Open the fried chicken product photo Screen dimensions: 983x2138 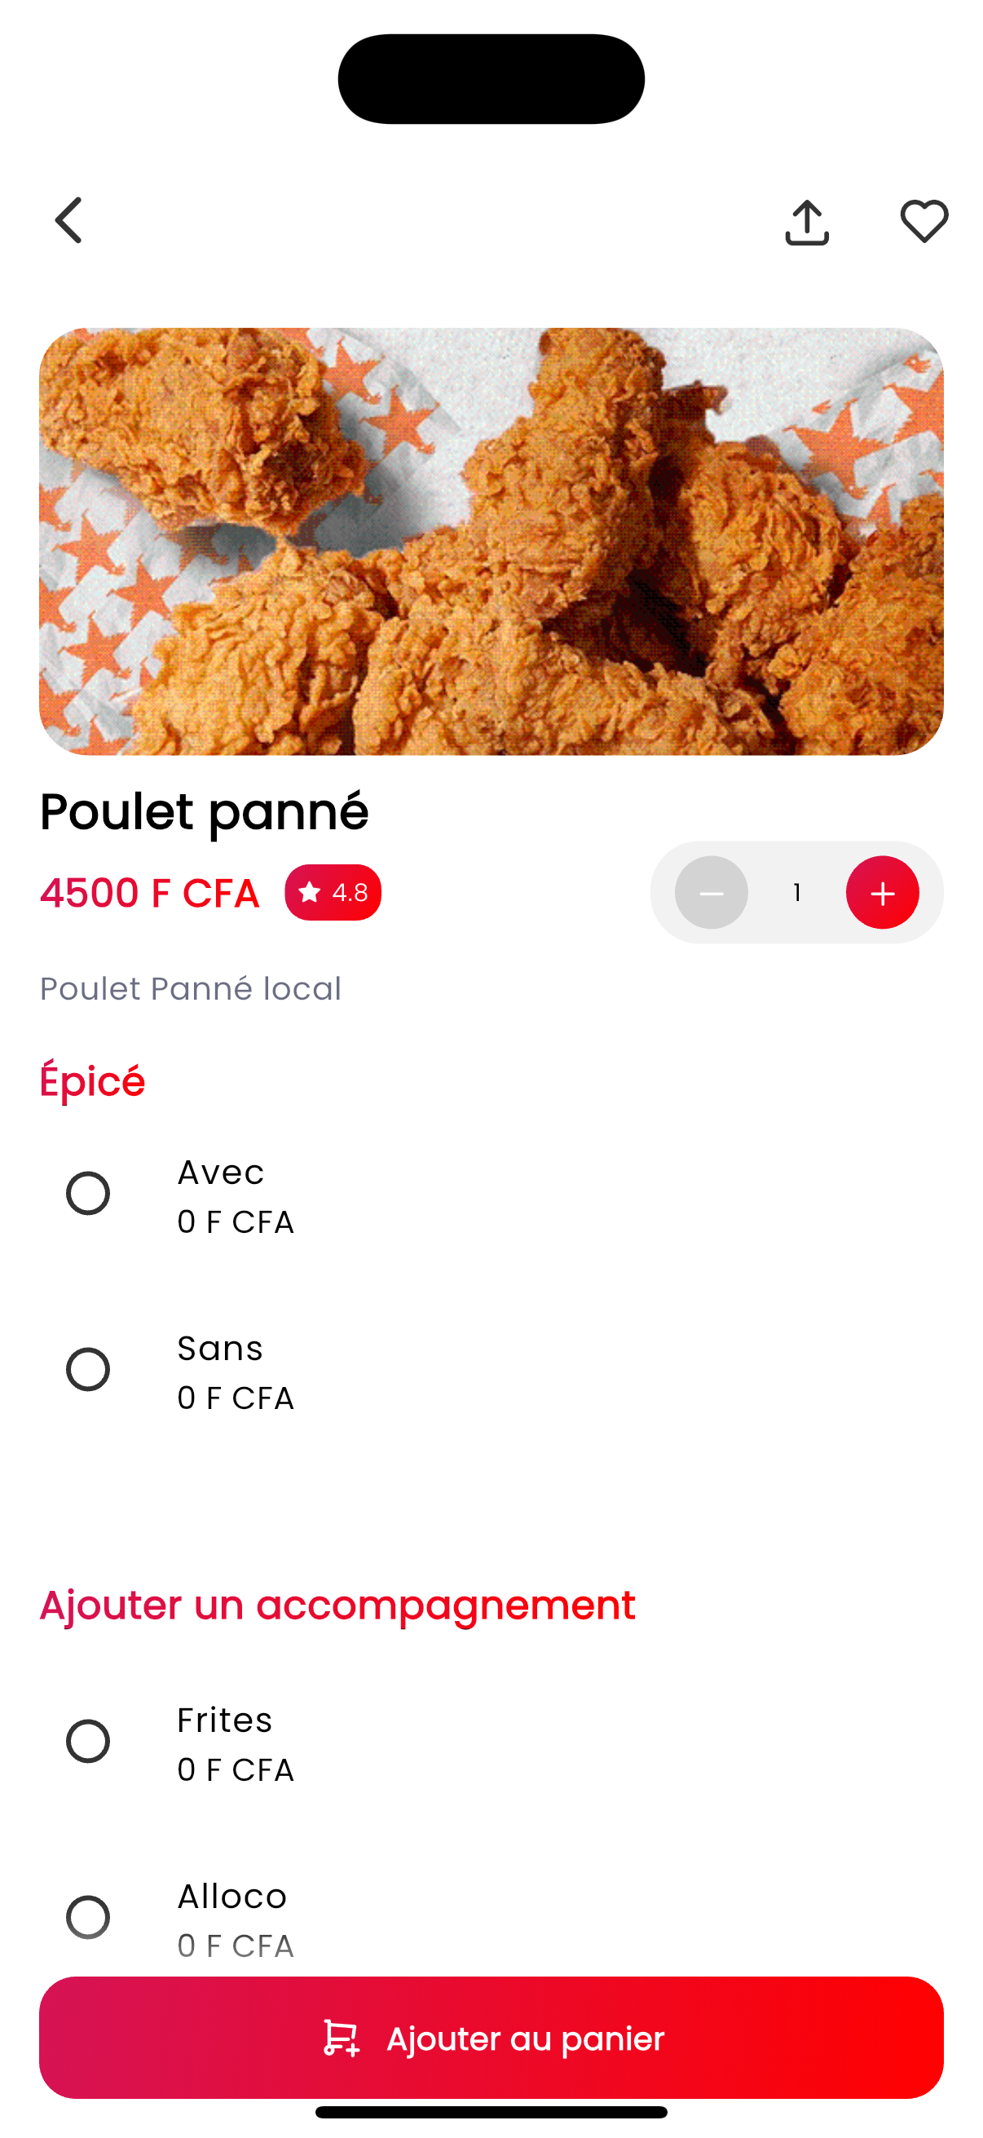coord(491,541)
